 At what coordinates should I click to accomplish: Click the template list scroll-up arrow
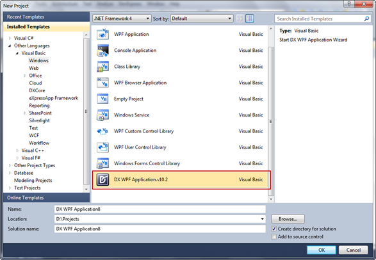pyautogui.click(x=271, y=29)
